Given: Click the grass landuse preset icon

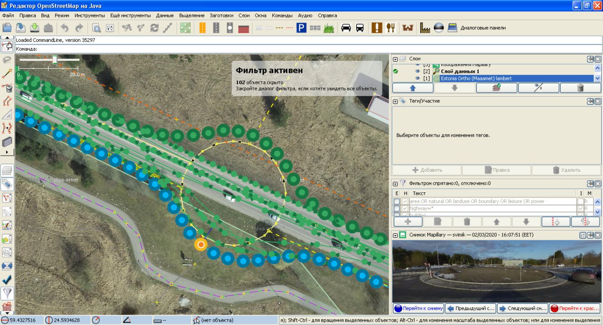Looking at the screenshot, I should point(328,28).
